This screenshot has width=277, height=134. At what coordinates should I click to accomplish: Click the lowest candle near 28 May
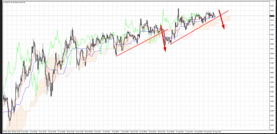click(10, 119)
